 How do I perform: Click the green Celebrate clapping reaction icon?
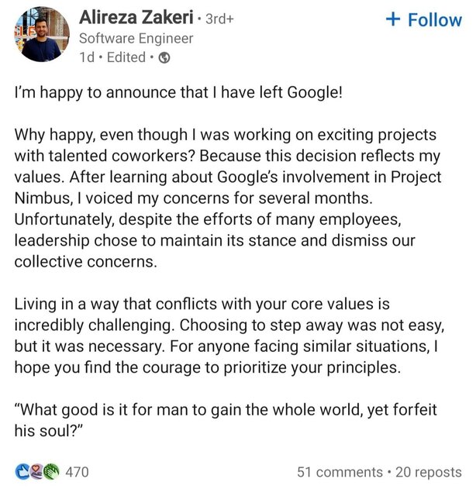coord(50,471)
